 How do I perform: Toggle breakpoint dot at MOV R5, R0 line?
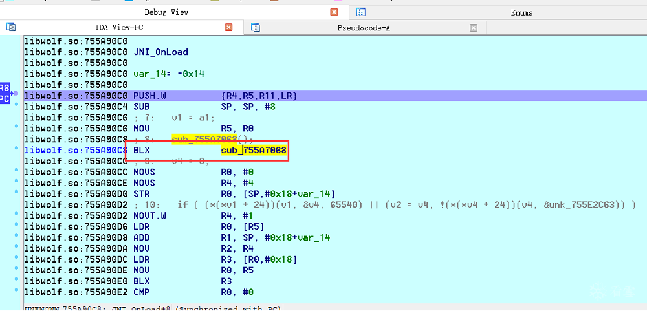pyautogui.click(x=16, y=126)
